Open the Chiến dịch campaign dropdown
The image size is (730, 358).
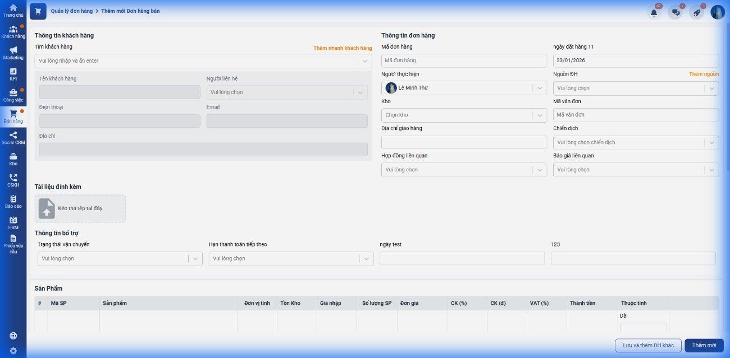pyautogui.click(x=636, y=142)
